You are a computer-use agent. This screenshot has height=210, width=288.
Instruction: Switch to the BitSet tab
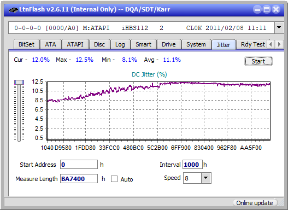click(x=26, y=44)
